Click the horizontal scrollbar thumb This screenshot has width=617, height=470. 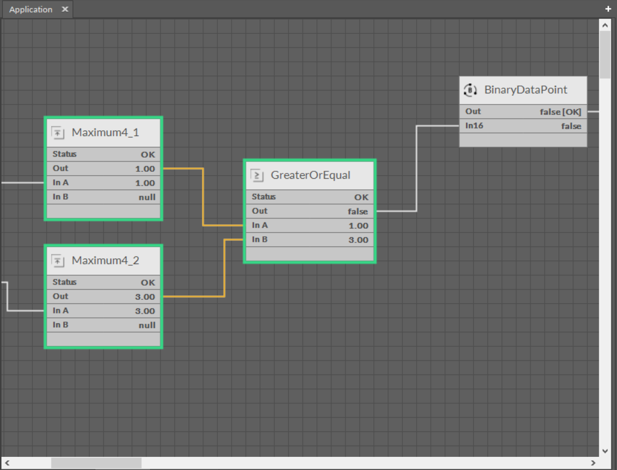(x=96, y=463)
